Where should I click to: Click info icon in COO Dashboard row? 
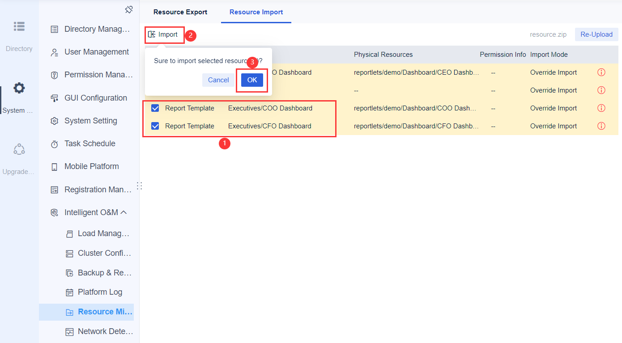[x=601, y=108]
